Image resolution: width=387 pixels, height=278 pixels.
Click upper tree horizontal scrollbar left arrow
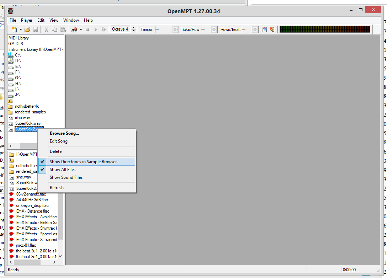click(11, 146)
